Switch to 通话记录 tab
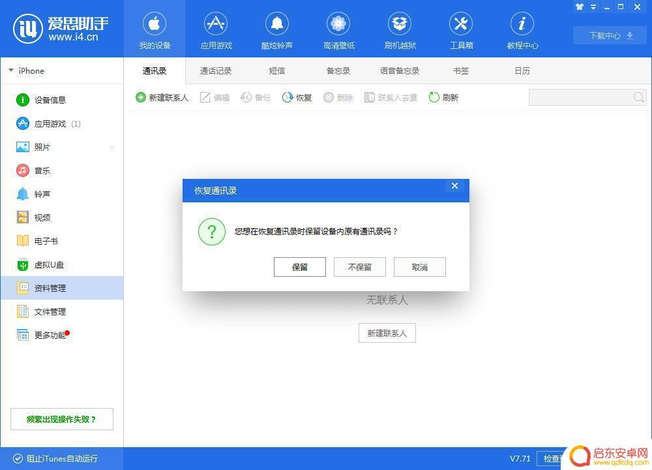 [x=215, y=70]
